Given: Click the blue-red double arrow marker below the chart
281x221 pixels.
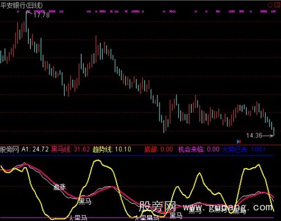Looking at the screenshot, I should click(239, 141).
